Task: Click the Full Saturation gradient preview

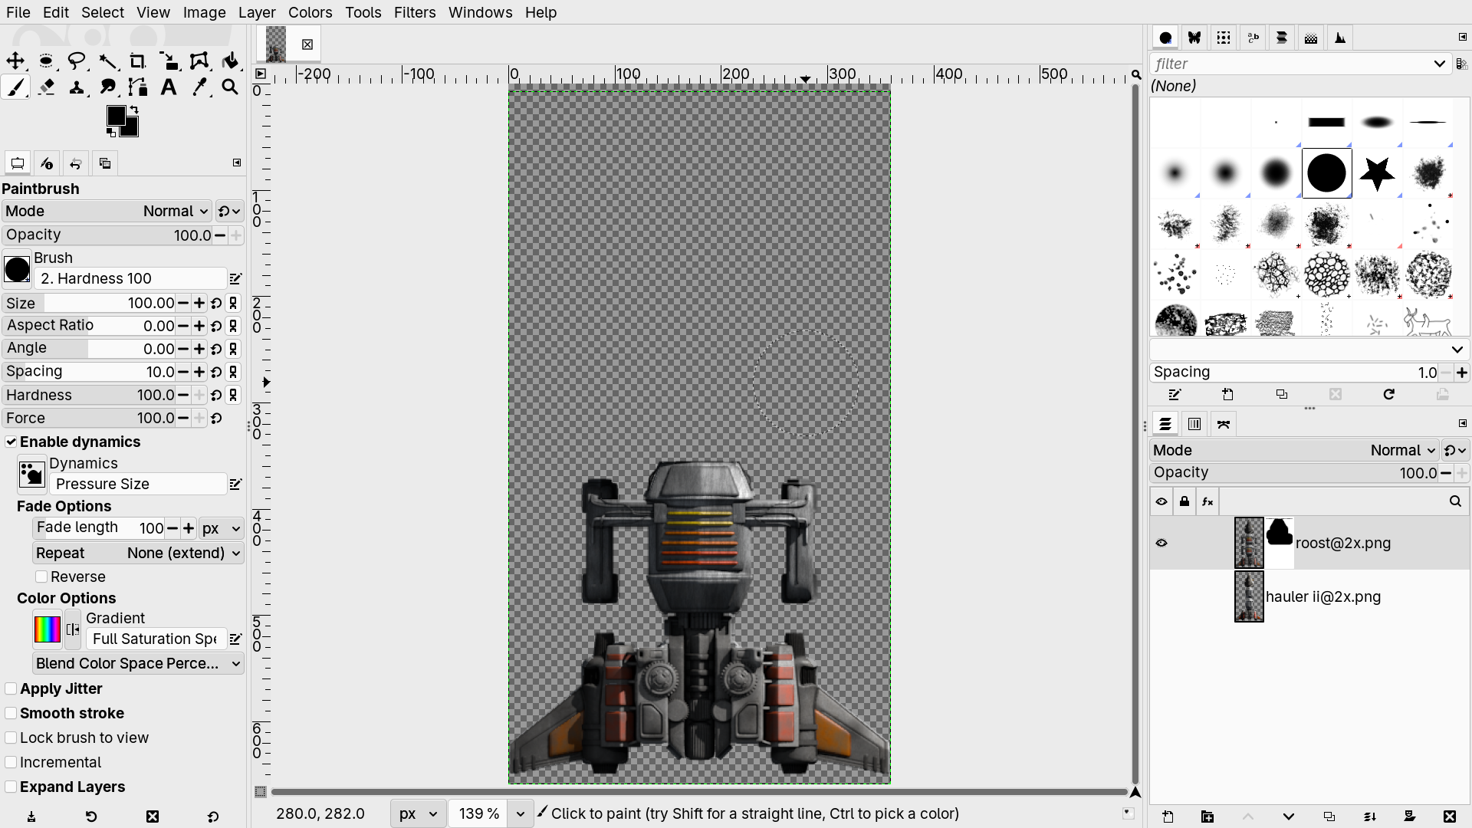Action: (47, 629)
